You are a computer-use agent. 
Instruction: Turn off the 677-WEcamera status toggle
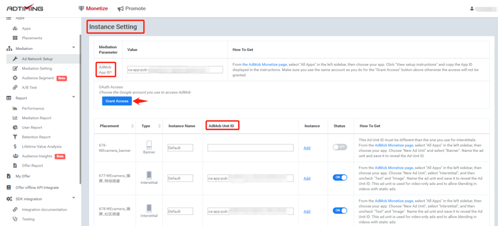(340, 177)
